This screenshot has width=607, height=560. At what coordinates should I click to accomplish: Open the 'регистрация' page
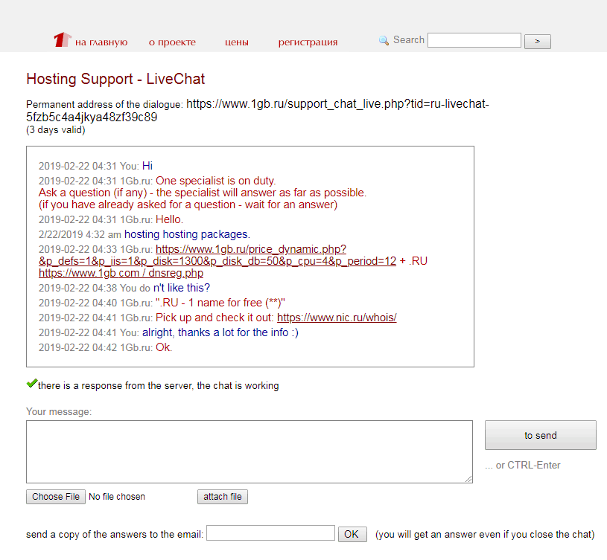[308, 42]
